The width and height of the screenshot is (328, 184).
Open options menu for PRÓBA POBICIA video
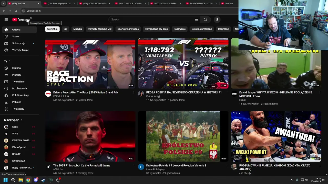click(x=227, y=93)
